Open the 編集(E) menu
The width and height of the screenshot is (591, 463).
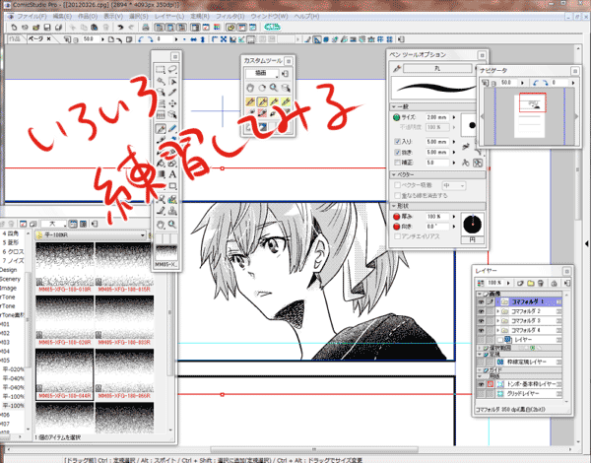point(62,16)
